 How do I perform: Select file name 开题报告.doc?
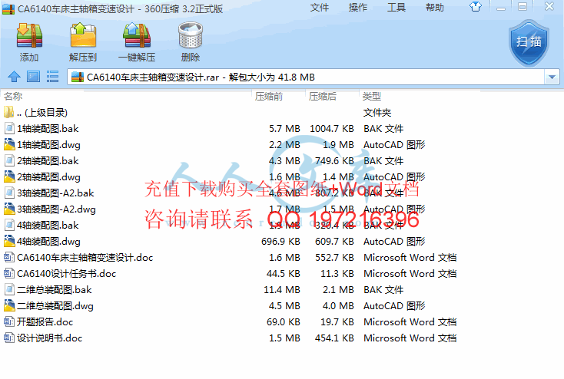(45, 322)
